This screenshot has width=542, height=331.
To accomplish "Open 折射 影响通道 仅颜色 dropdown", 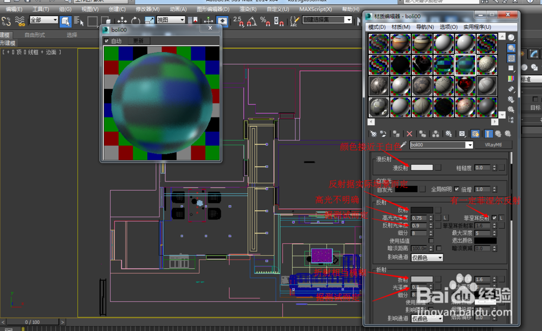I will point(427,319).
